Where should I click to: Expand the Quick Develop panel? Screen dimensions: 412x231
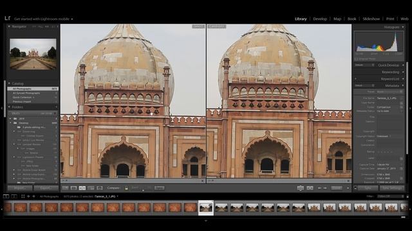(x=403, y=65)
